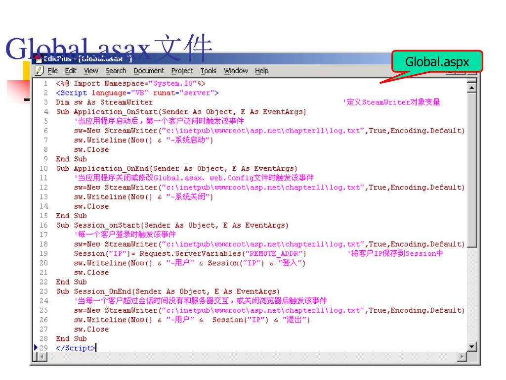Viewport: 506px width, 380px height.
Task: Click the Sub Application_OnStart declaration line
Action: point(181,112)
